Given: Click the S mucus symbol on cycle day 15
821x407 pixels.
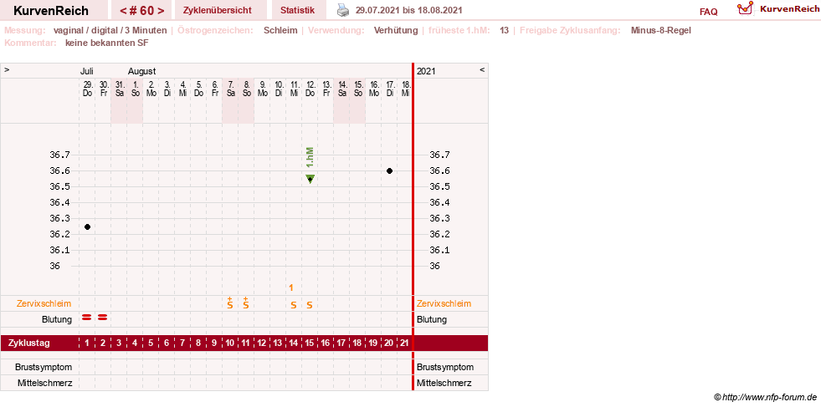Looking at the screenshot, I should coord(310,305).
